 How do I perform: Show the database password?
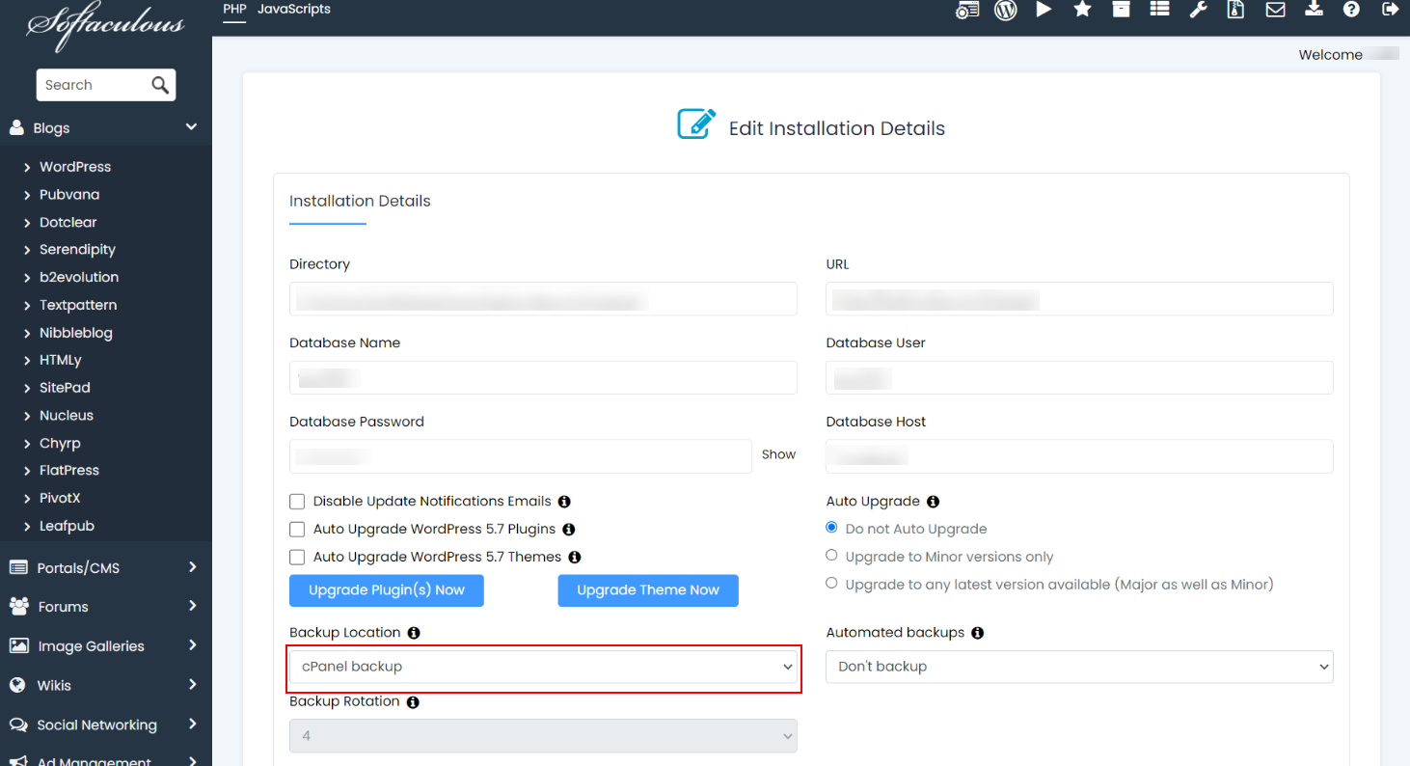coord(778,454)
